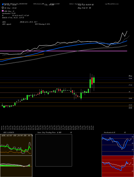
Task: Click the 'Intra Day Trading Price & MR' title
Action: point(49,132)
